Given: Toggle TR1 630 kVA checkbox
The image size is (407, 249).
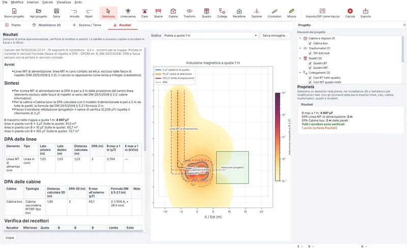Looking at the screenshot, I should pos(310,53).
